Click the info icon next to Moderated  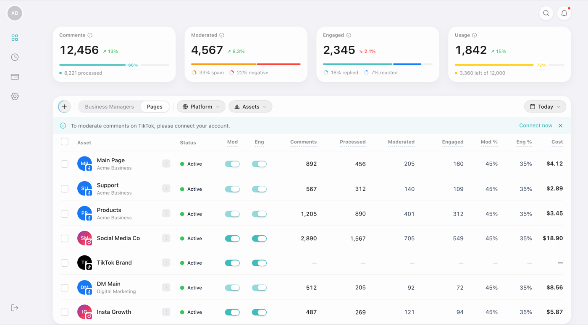[x=222, y=35]
